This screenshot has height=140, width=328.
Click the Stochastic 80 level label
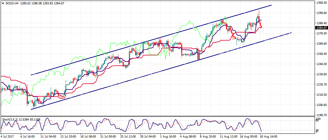coord(317,120)
